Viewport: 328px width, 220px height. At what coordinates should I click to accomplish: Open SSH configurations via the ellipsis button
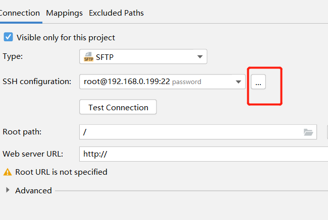pyautogui.click(x=258, y=82)
